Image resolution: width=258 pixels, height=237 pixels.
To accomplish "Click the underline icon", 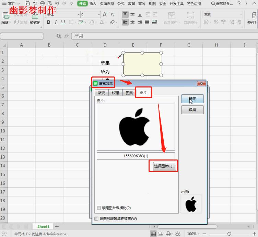I will point(63,22).
